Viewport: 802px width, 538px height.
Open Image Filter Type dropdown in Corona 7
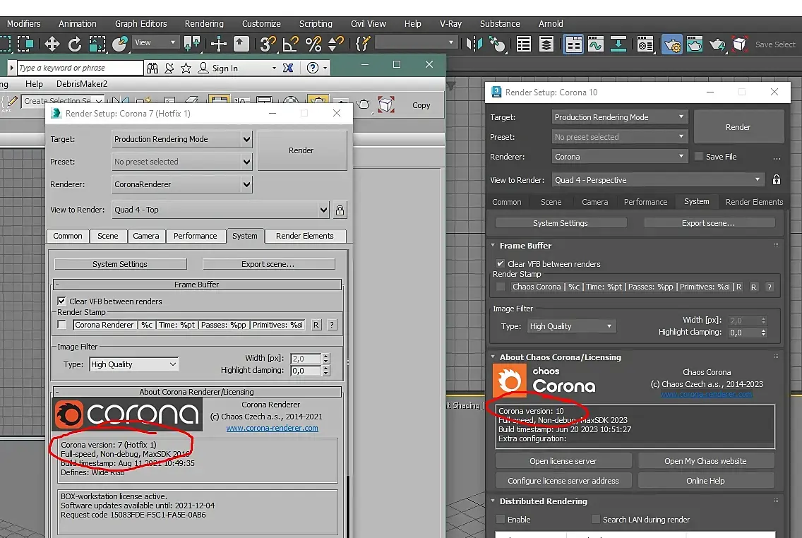tap(134, 364)
